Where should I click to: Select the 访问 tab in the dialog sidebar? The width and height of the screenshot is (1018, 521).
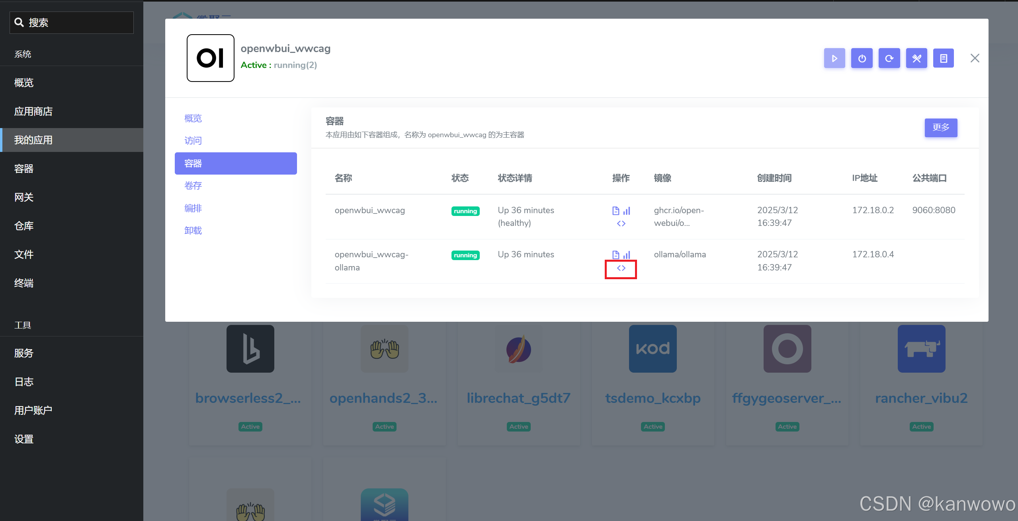coord(193,140)
